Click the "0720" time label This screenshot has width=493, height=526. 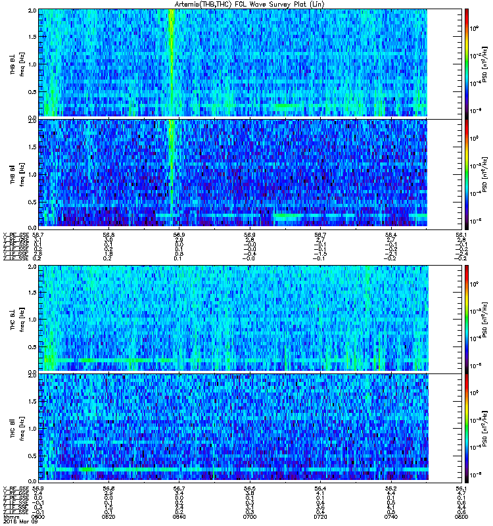320,517
